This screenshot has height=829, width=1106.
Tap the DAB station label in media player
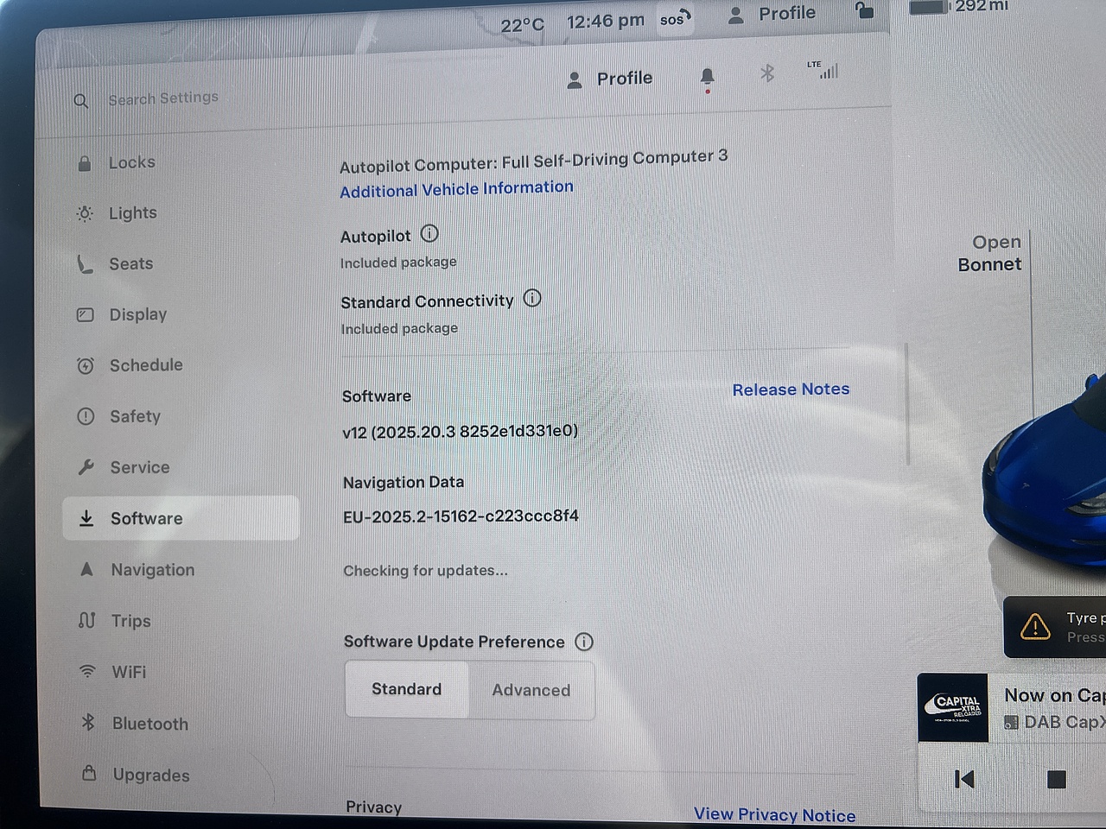(x=1055, y=722)
